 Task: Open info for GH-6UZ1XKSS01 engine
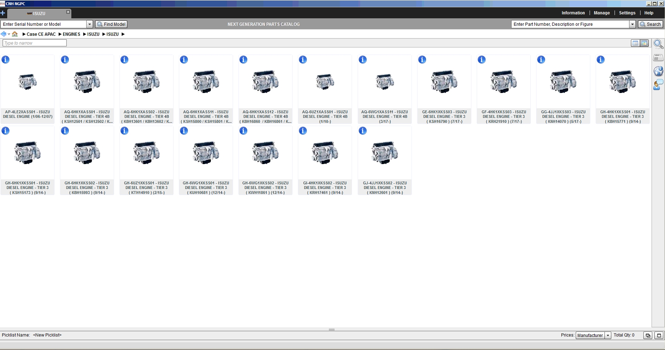tap(124, 131)
